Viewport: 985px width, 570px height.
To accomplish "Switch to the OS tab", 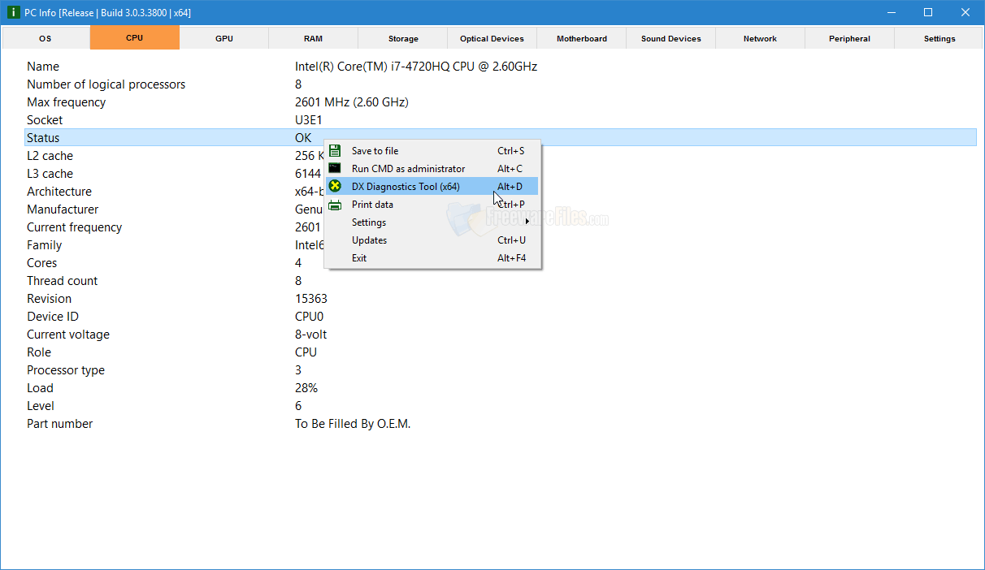I will [x=45, y=37].
